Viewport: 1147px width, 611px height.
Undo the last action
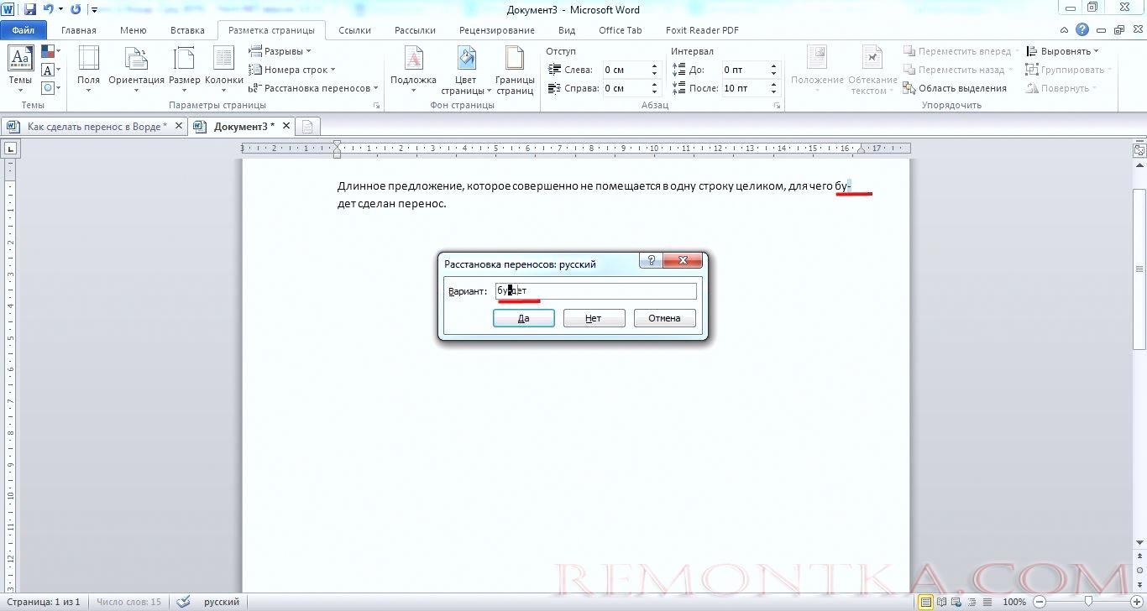click(x=48, y=9)
